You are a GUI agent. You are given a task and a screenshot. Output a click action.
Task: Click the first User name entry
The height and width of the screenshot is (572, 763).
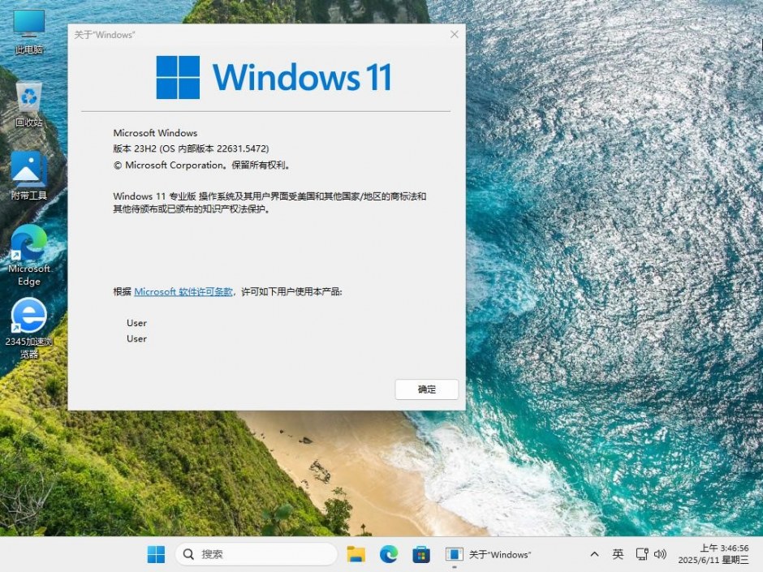(136, 323)
